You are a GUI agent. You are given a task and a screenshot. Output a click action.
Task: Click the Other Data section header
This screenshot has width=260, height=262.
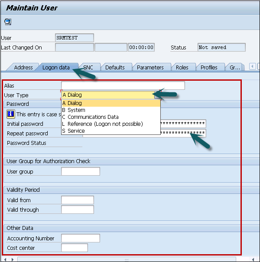[20, 228]
